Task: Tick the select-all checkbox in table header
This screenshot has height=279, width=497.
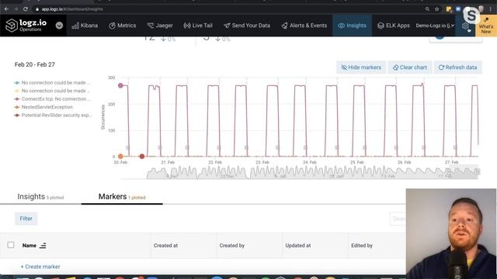Action: click(x=11, y=245)
